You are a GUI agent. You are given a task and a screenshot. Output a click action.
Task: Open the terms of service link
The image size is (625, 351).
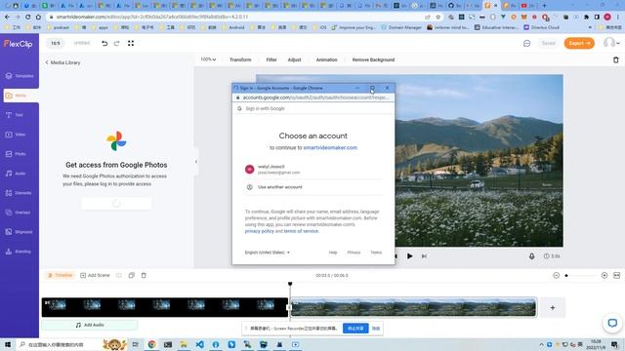pos(301,231)
